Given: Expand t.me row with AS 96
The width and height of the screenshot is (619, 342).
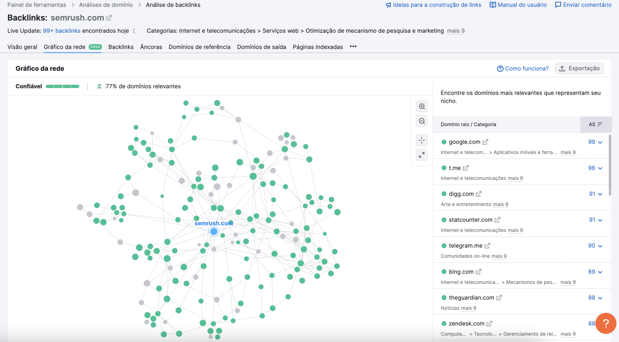Looking at the screenshot, I should (x=595, y=168).
